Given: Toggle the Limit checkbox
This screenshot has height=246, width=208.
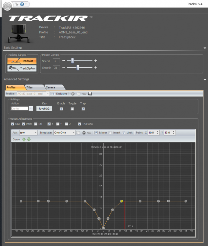Looking at the screenshot, I should click(x=124, y=133).
